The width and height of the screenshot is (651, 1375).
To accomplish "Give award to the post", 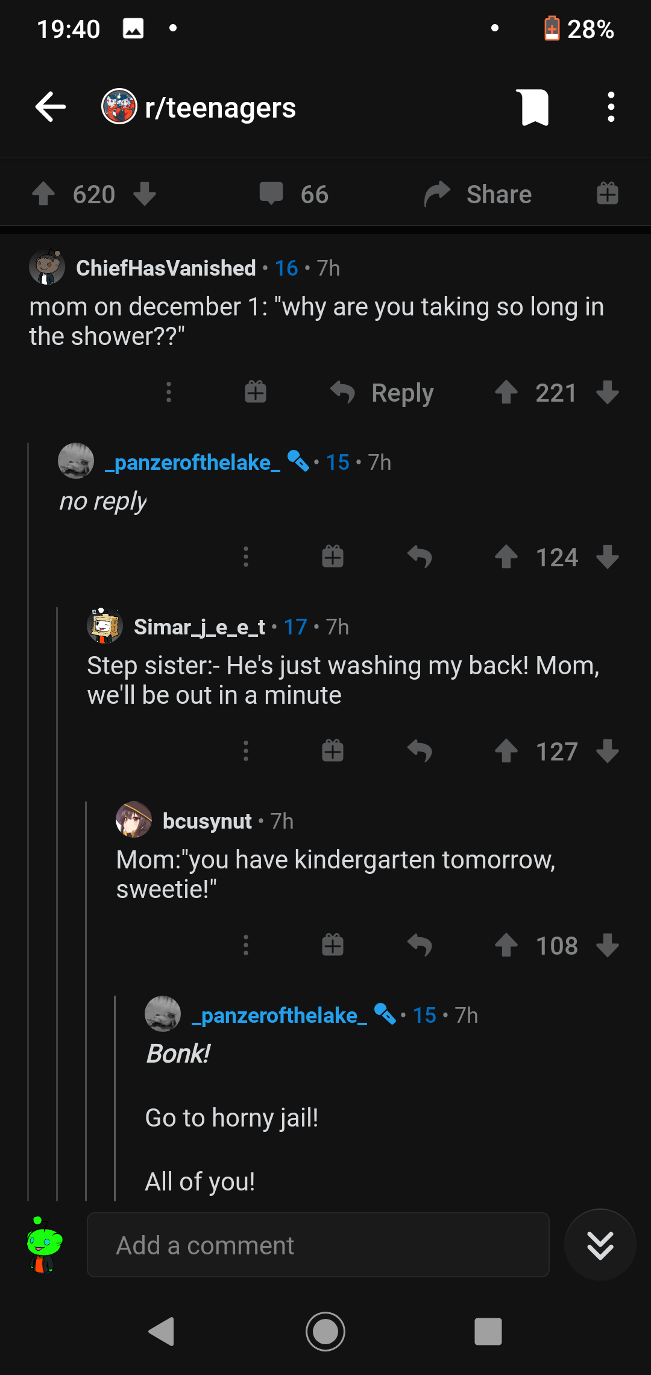I will (607, 194).
